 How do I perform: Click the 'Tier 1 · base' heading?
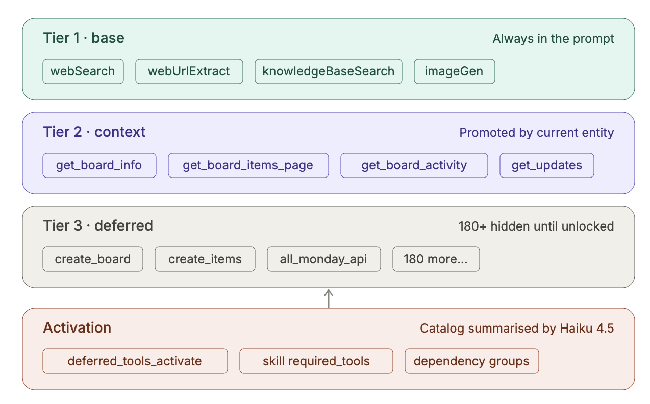coord(84,38)
